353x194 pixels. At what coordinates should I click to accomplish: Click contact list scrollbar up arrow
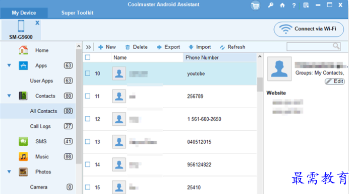(260, 56)
